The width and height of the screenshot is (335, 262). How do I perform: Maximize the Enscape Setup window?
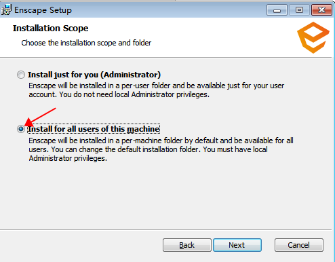click(x=299, y=10)
